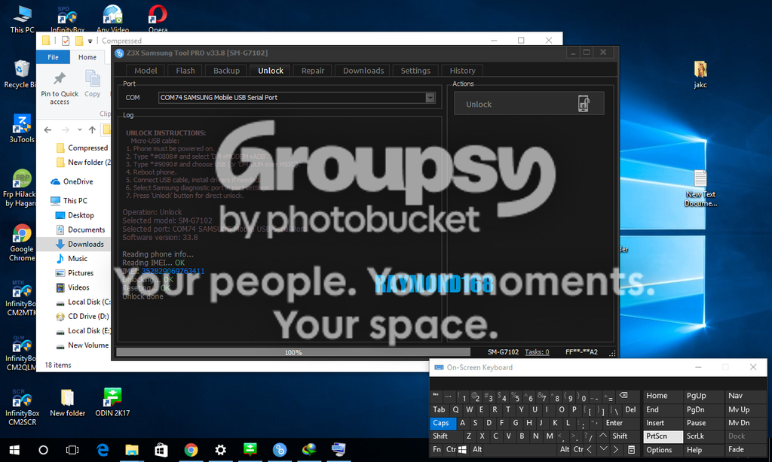Select CD Drive (D:) in navigation pane
Viewport: 772px width, 462px height.
[83, 316]
